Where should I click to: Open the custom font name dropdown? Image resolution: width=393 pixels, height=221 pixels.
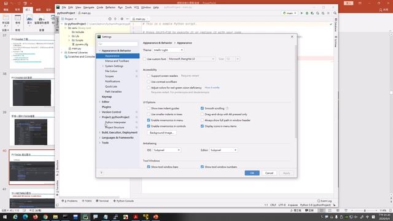point(192,59)
